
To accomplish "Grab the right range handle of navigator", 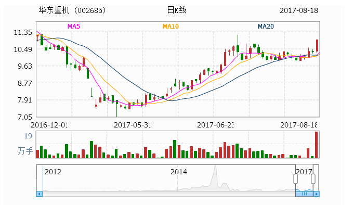I will (x=313, y=179).
